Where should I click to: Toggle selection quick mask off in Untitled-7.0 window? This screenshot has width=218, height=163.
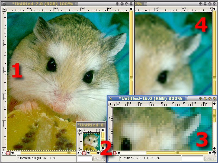tap(4, 153)
